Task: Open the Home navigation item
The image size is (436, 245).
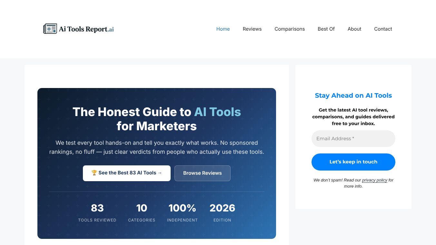Action: coord(223,29)
